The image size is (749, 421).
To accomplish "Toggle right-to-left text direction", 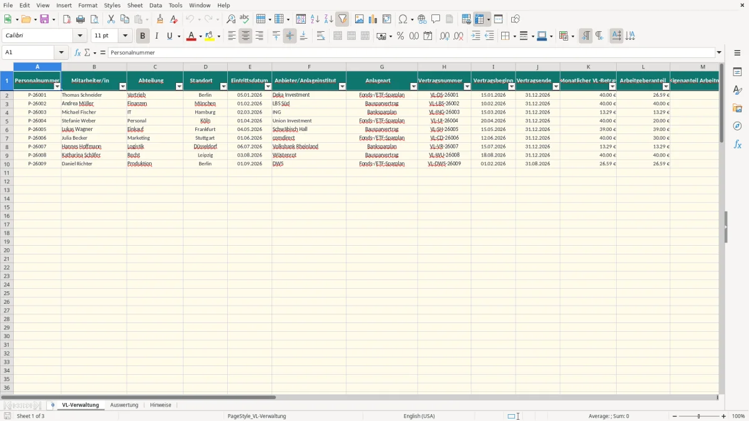I will tap(599, 36).
